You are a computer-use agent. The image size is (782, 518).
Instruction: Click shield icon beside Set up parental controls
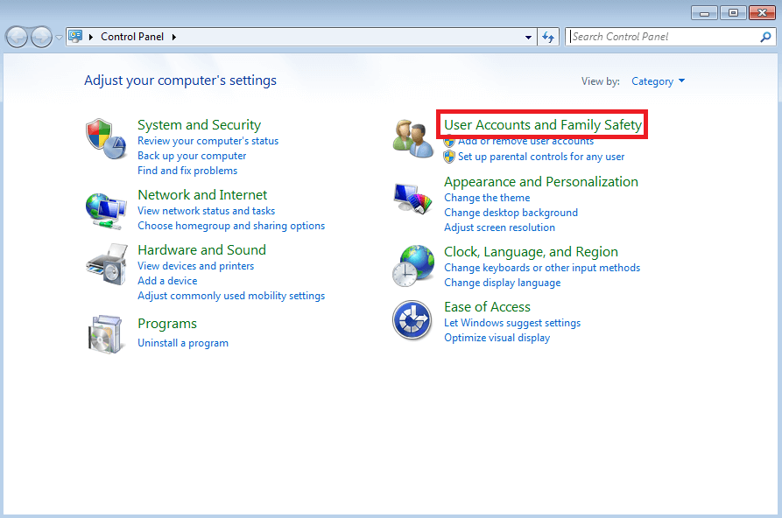pyautogui.click(x=449, y=157)
